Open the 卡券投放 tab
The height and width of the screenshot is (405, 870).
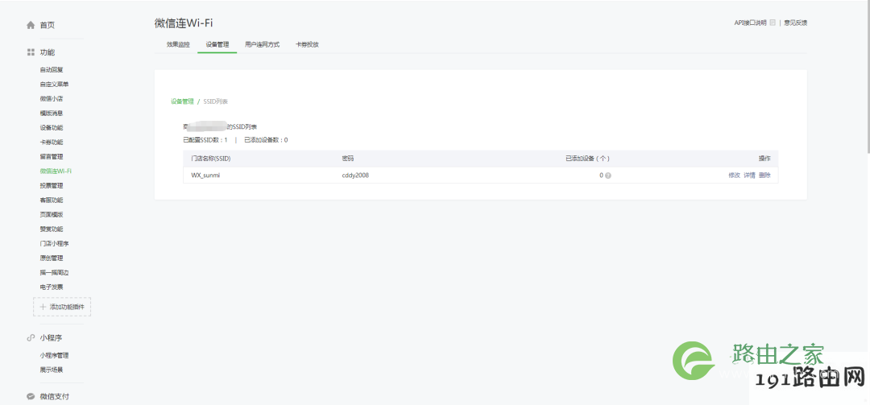coord(307,44)
